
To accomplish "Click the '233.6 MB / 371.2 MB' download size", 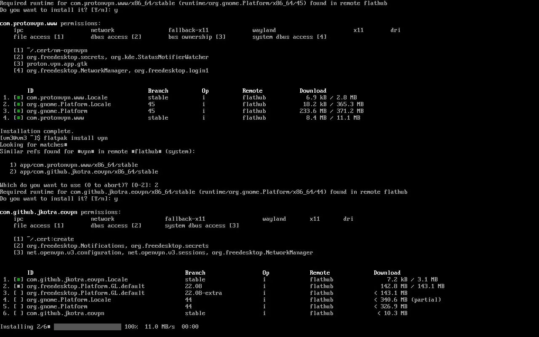I will point(332,111).
